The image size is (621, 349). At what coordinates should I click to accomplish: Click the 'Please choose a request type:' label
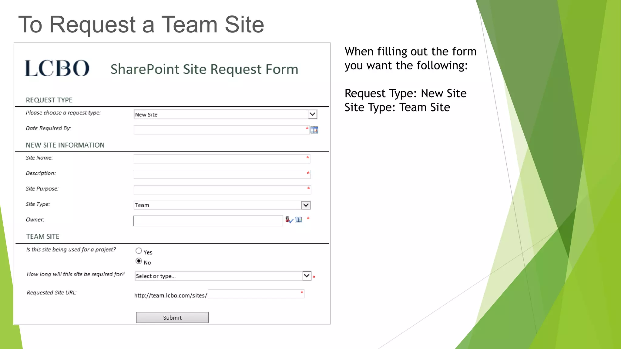tap(63, 113)
